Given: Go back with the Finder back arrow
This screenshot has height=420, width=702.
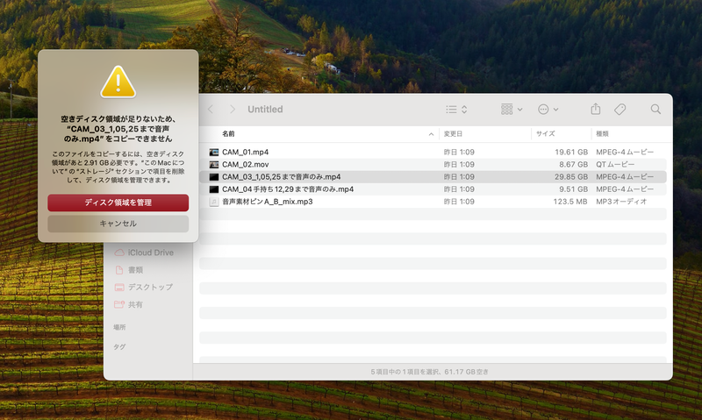Looking at the screenshot, I should (x=211, y=109).
